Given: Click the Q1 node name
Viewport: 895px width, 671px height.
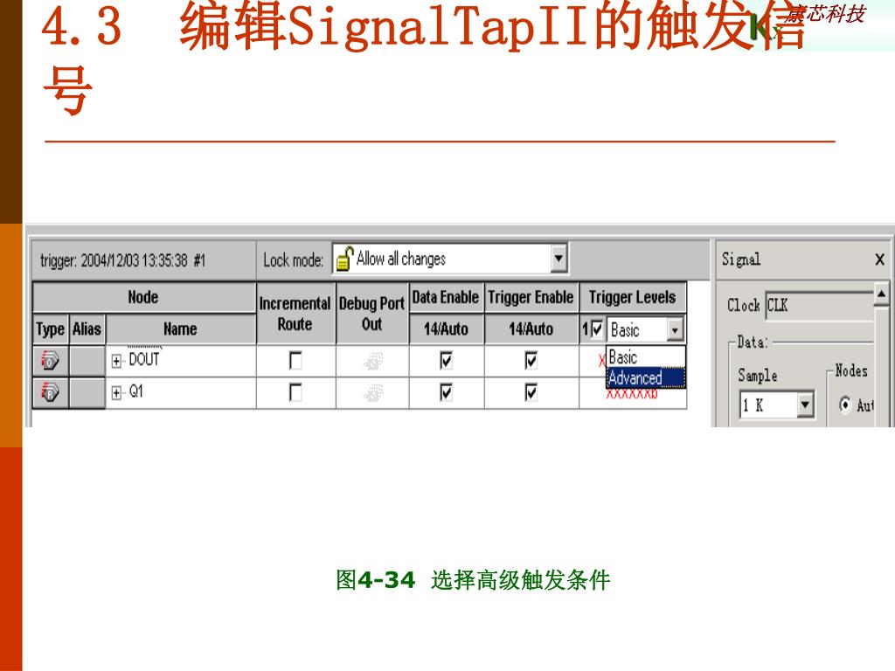Looking at the screenshot, I should tap(135, 392).
